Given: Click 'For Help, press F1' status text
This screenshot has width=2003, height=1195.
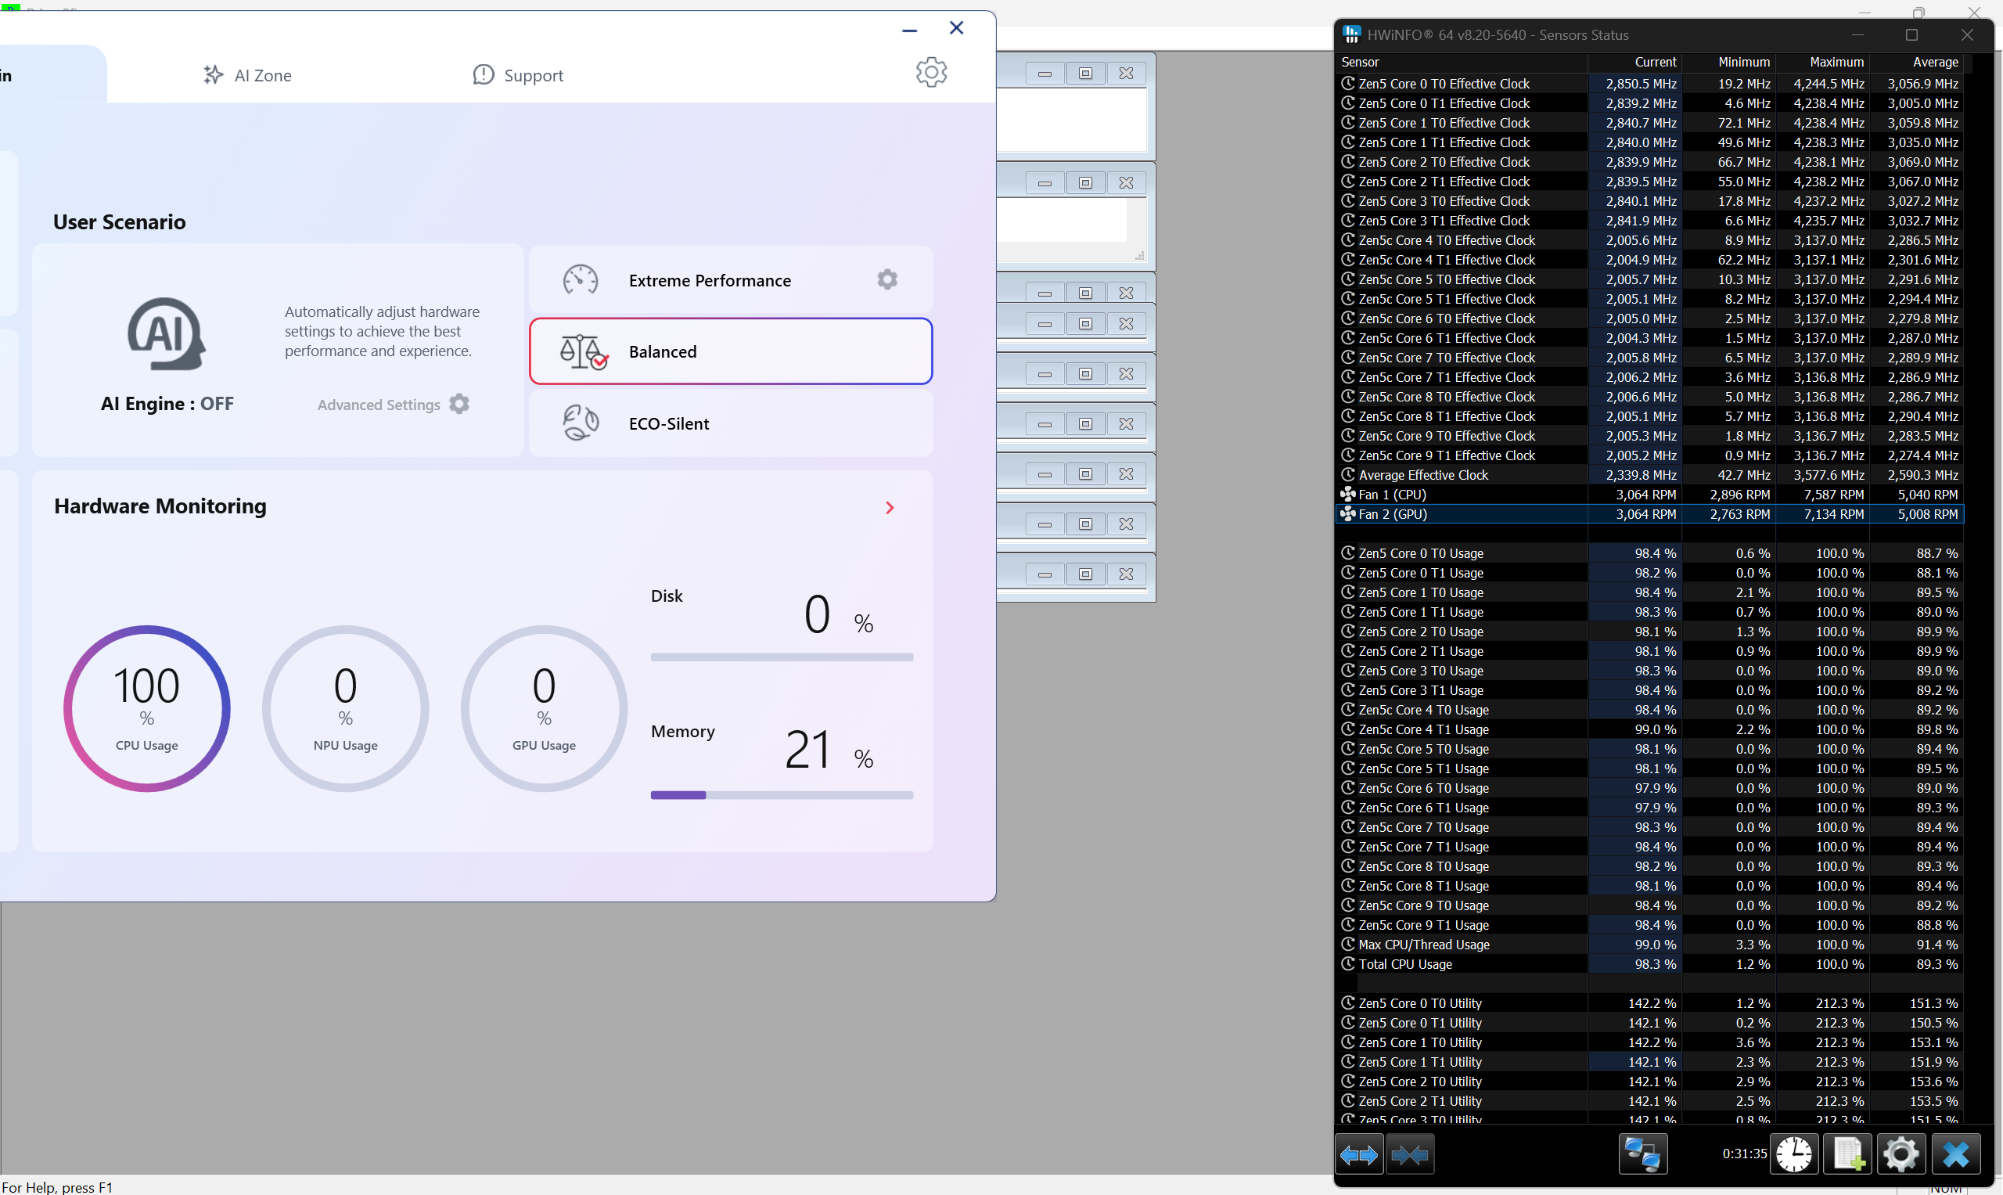Looking at the screenshot, I should tap(57, 1187).
